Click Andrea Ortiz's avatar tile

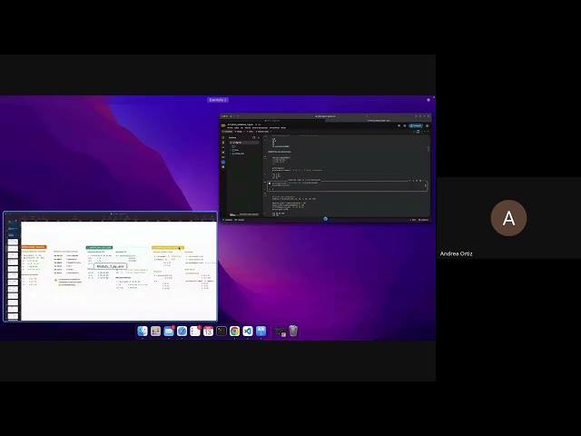coord(508,218)
